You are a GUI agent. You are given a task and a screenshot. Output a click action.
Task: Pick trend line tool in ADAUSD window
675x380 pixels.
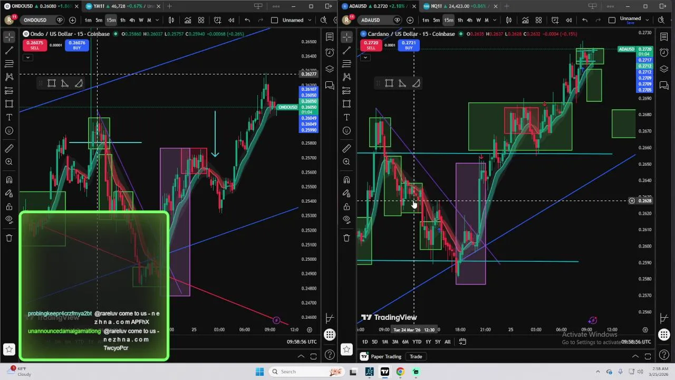346,51
